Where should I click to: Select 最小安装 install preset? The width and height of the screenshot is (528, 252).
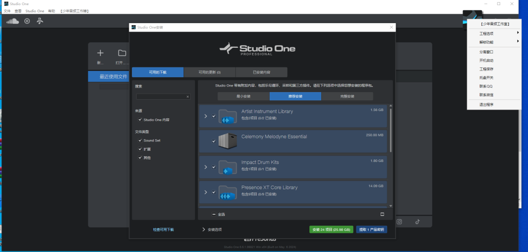tap(243, 97)
